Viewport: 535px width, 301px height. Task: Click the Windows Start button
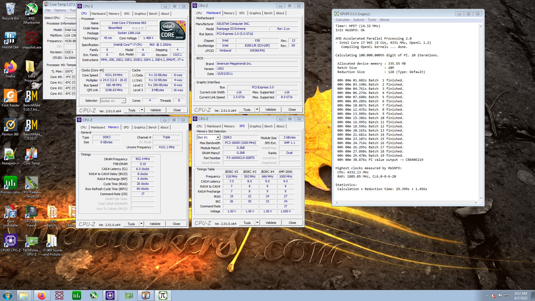click(x=8, y=295)
